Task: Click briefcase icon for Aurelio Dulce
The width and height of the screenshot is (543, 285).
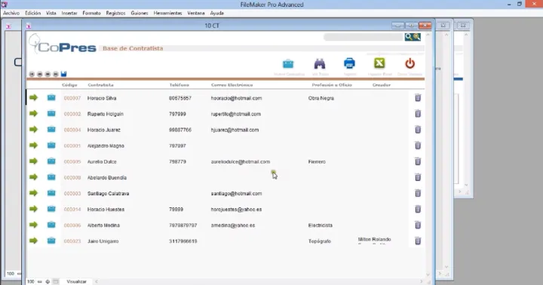Action: [51, 161]
